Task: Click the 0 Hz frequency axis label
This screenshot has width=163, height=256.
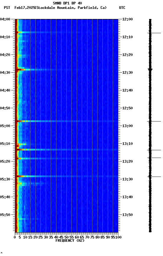Action: pos(15,238)
